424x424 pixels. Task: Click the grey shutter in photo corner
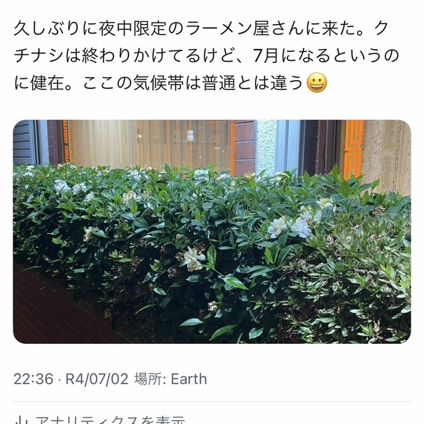[x=25, y=142]
